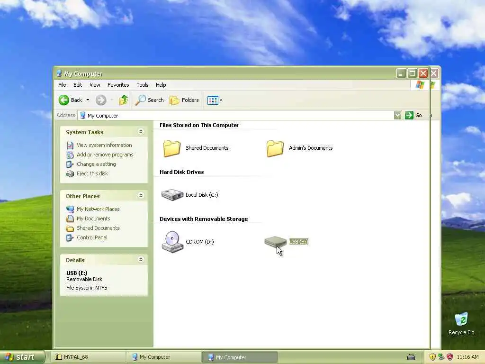Click the My Network Places icon
This screenshot has width=485, height=364.
70,209
